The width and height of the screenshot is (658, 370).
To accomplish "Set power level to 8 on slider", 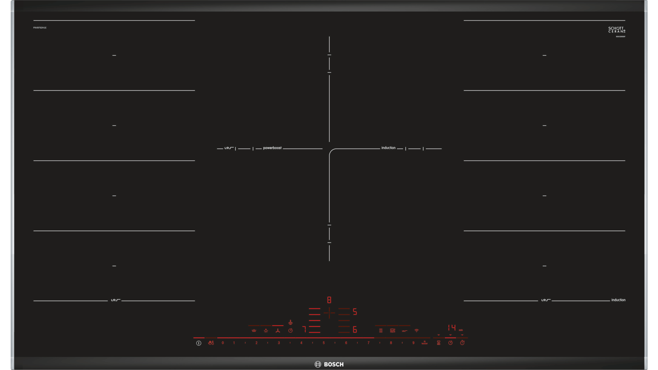I will 391,343.
